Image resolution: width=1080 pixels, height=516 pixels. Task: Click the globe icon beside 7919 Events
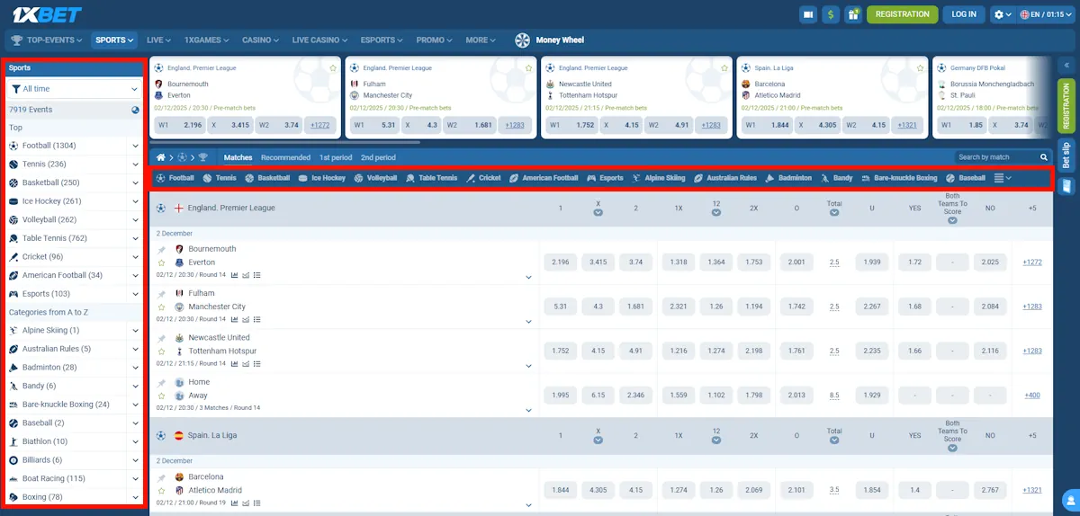click(x=135, y=110)
